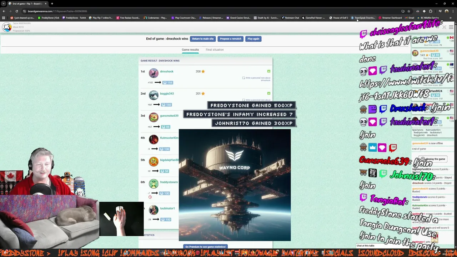Switch to the Game results tab
Viewport: 457px width, 257px height.
(x=190, y=50)
